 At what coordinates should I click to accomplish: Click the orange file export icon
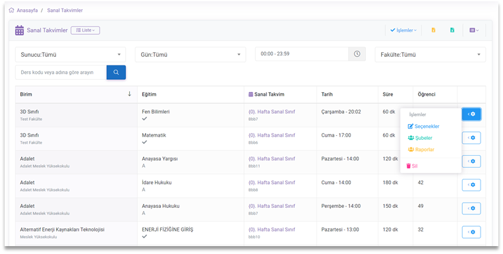433,30
